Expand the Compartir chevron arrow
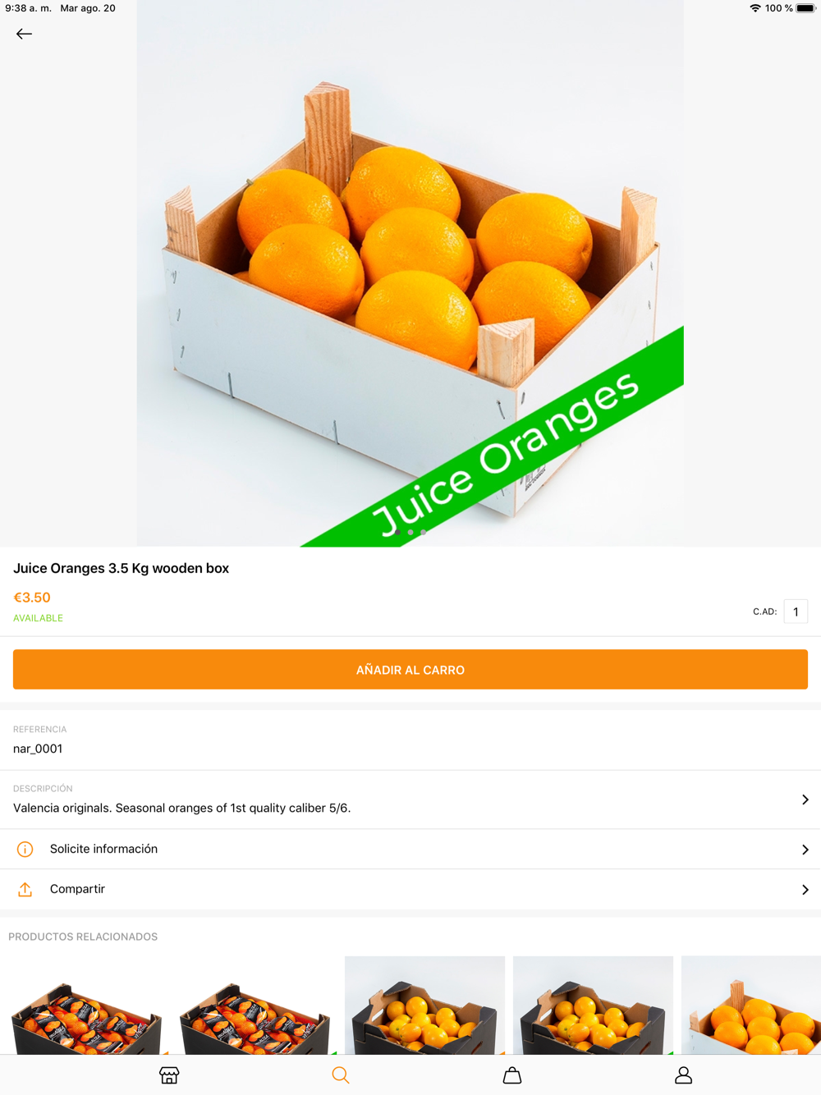The width and height of the screenshot is (821, 1095). tap(805, 890)
